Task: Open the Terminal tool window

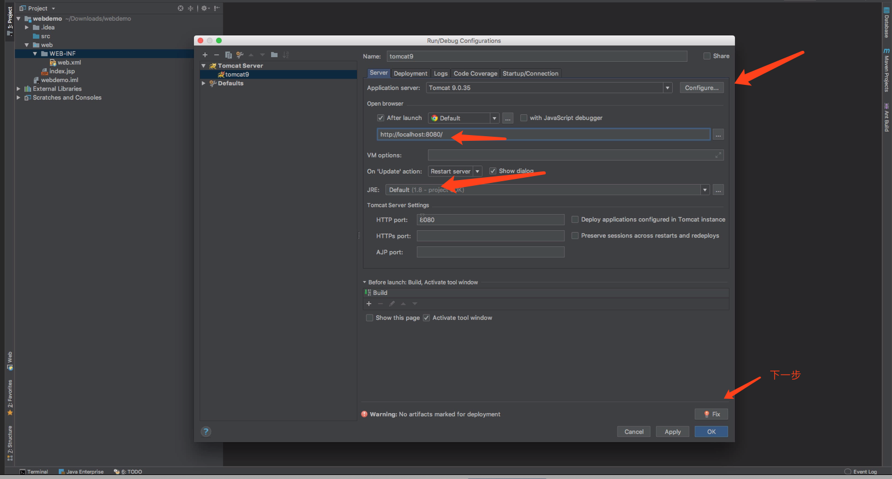Action: coord(34,471)
